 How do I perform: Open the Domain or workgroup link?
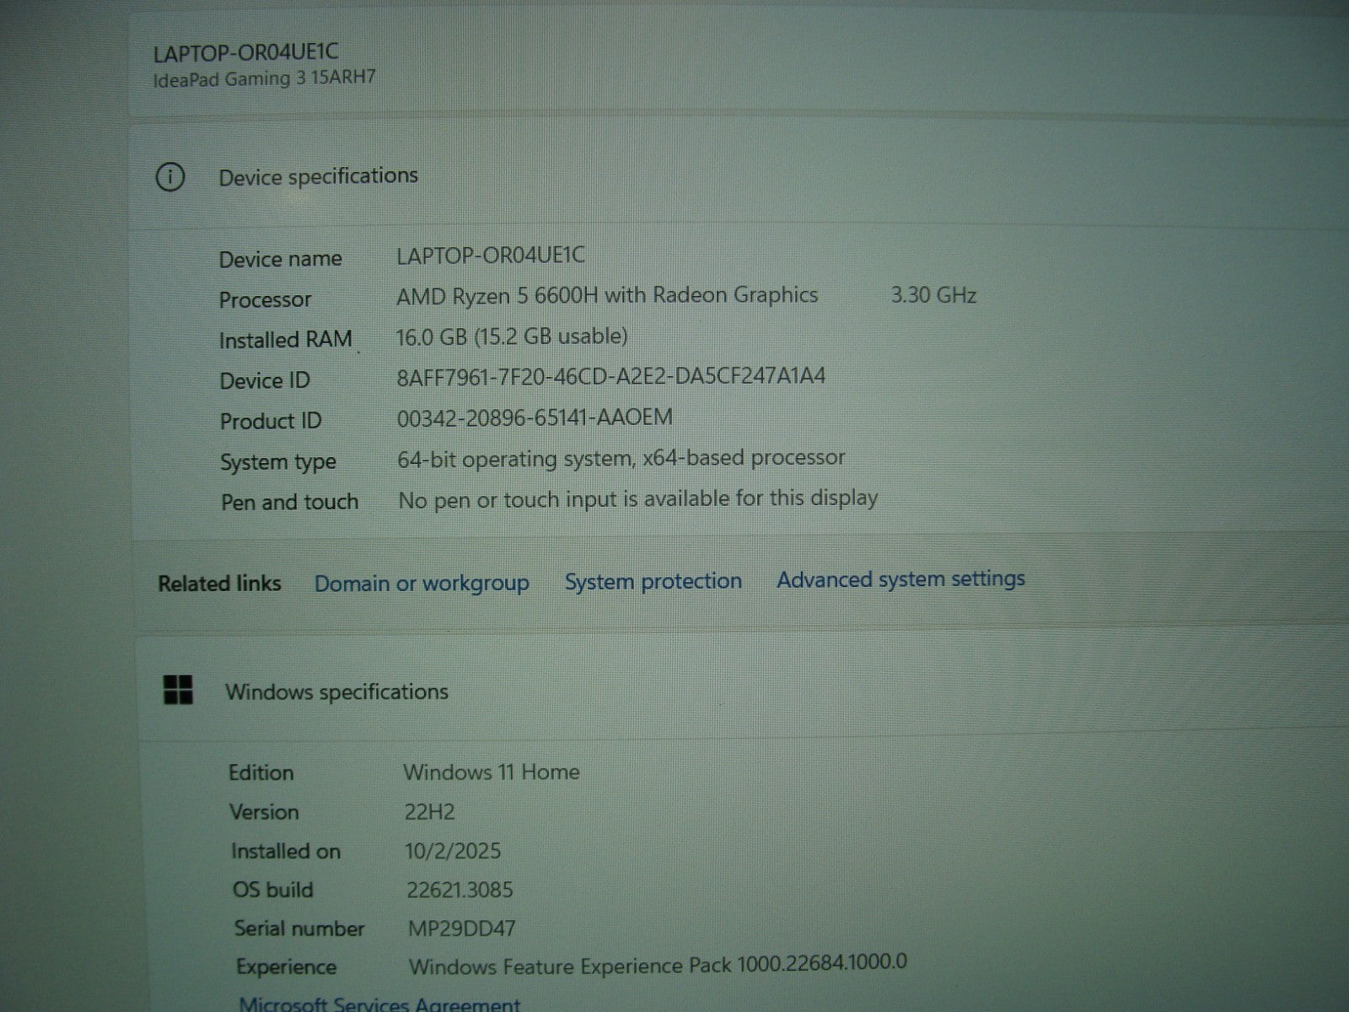422,584
